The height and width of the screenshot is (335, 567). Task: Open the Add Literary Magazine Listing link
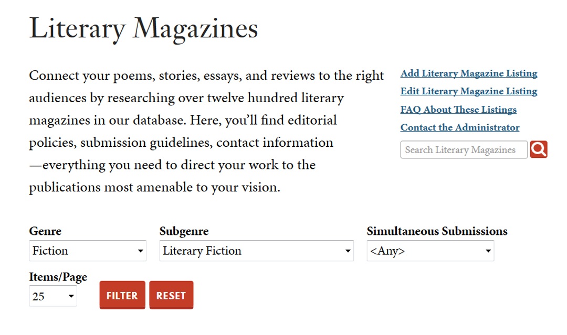pos(469,73)
